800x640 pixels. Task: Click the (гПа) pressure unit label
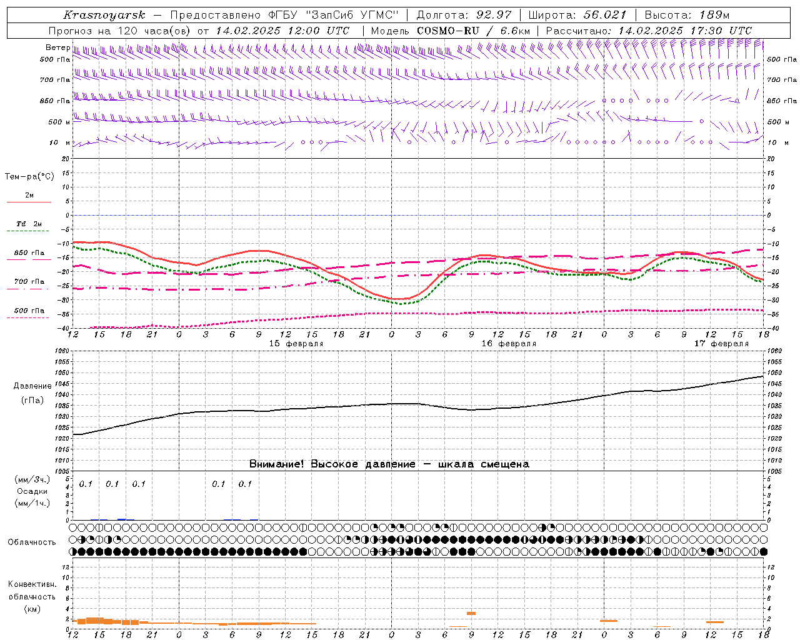[32, 400]
